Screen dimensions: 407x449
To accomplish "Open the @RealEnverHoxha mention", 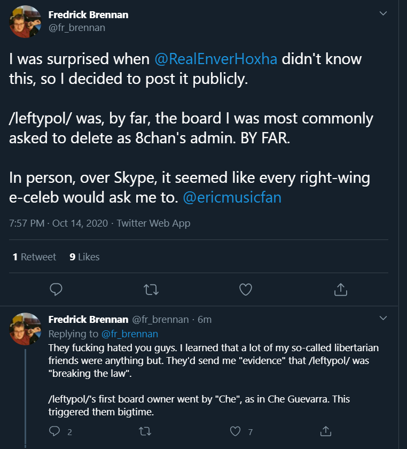I will click(216, 59).
